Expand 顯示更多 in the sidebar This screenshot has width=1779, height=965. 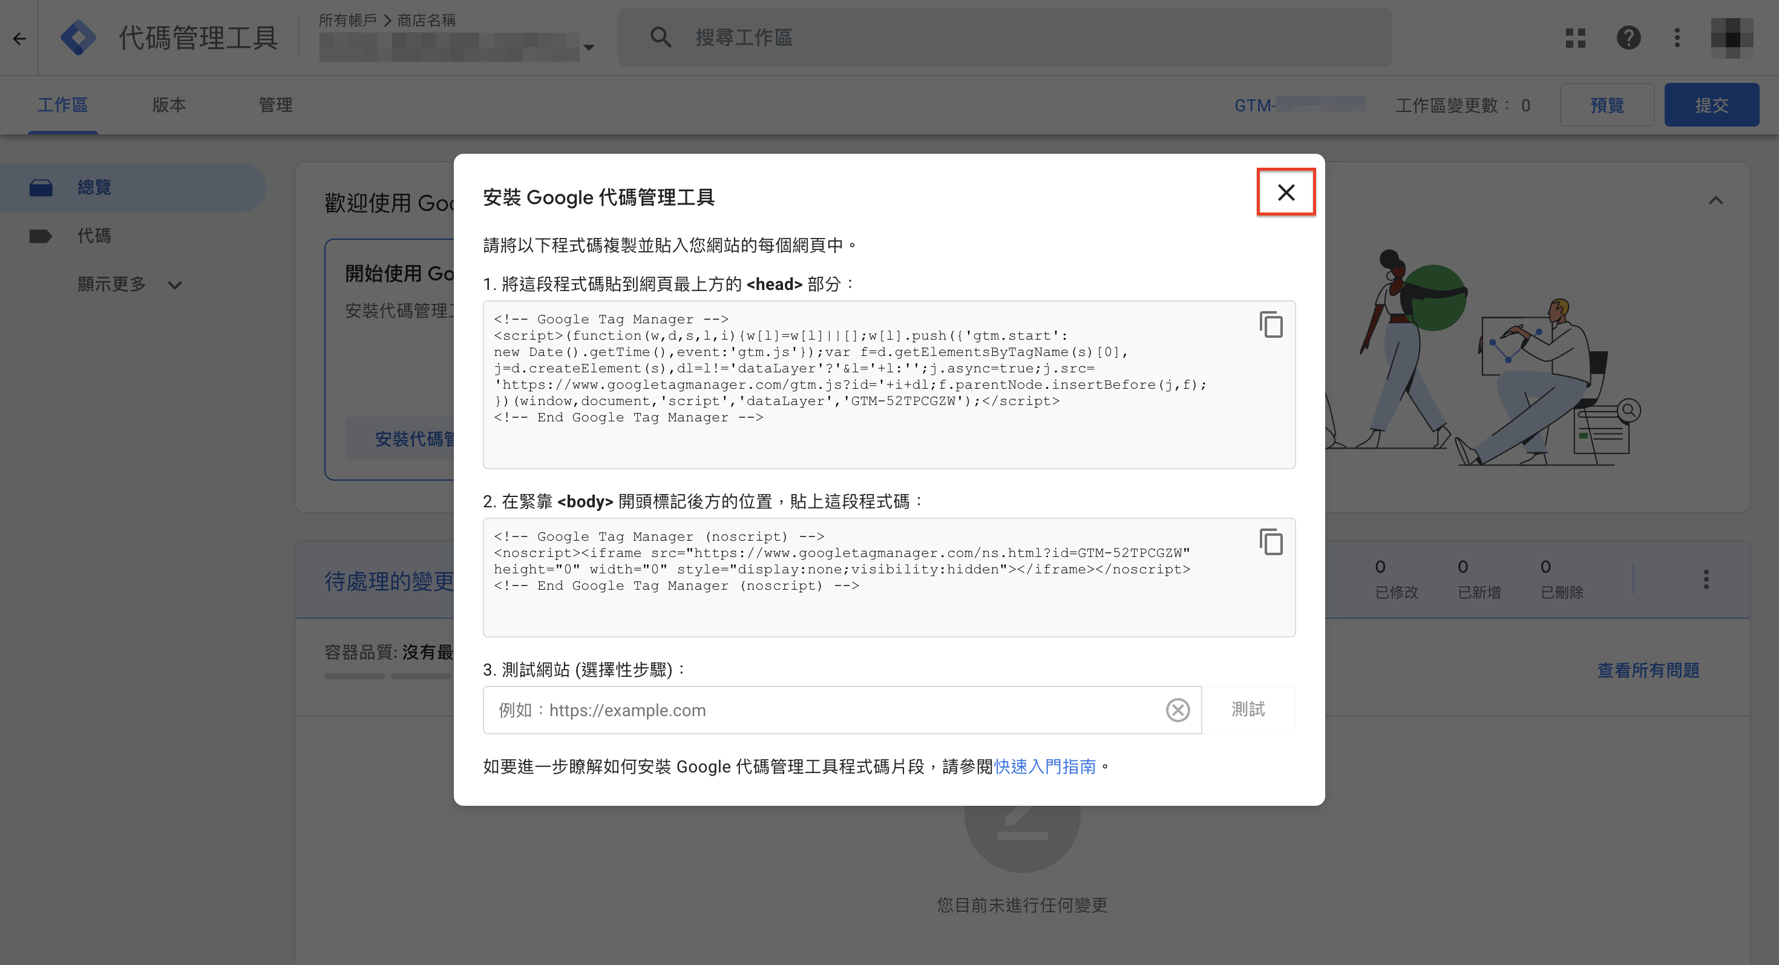(x=129, y=284)
